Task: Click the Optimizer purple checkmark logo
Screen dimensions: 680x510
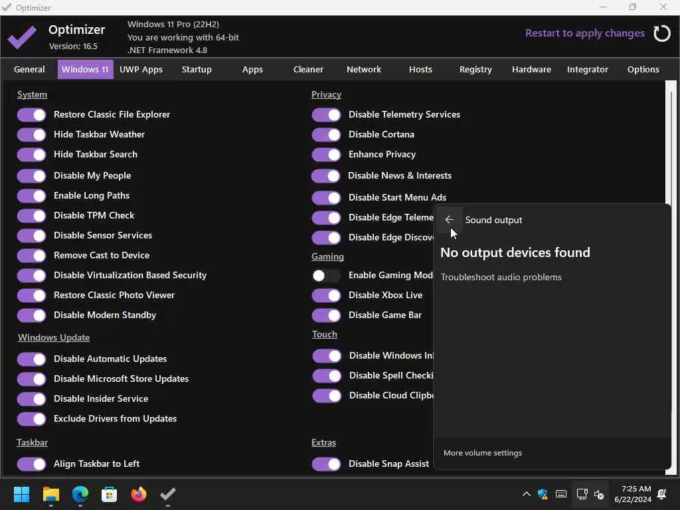Action: coord(22,37)
